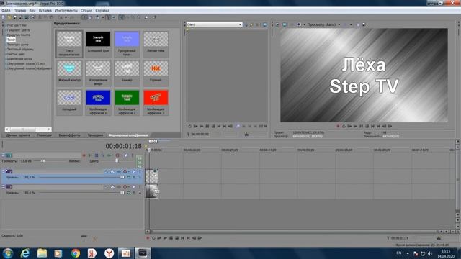Open Track FX on the selected video track
Screen dimensions: 461x259
coord(119,171)
